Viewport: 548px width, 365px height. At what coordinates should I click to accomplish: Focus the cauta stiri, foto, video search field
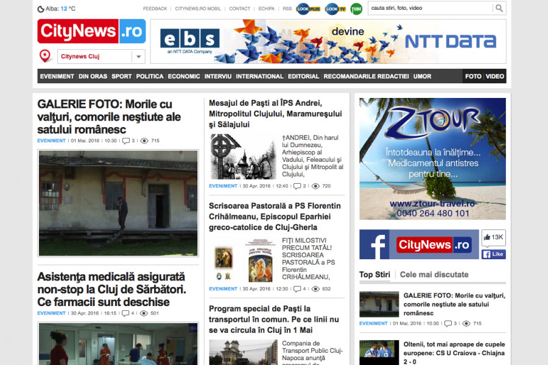[430, 8]
